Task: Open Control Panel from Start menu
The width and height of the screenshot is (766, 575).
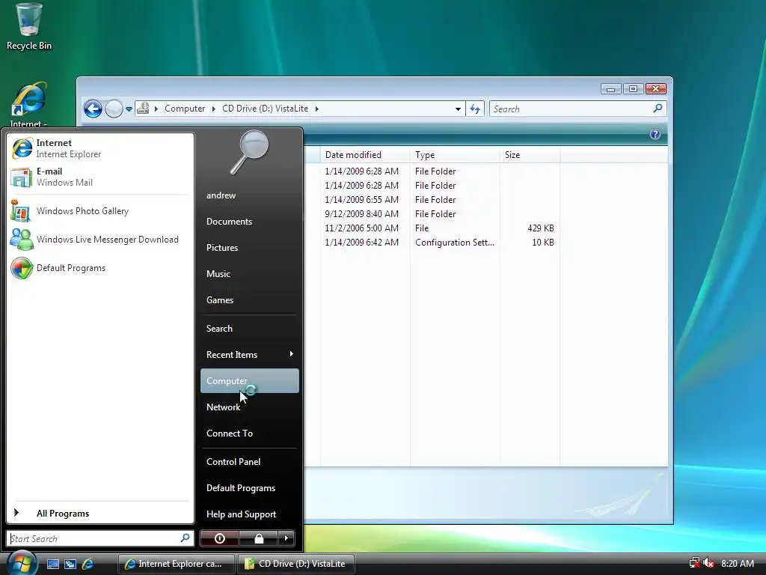Action: pyautogui.click(x=250, y=461)
